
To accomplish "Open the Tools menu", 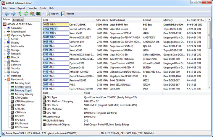I will coord(43,8).
